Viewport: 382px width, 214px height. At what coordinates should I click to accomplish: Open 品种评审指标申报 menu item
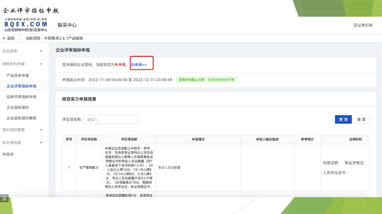(x=21, y=97)
